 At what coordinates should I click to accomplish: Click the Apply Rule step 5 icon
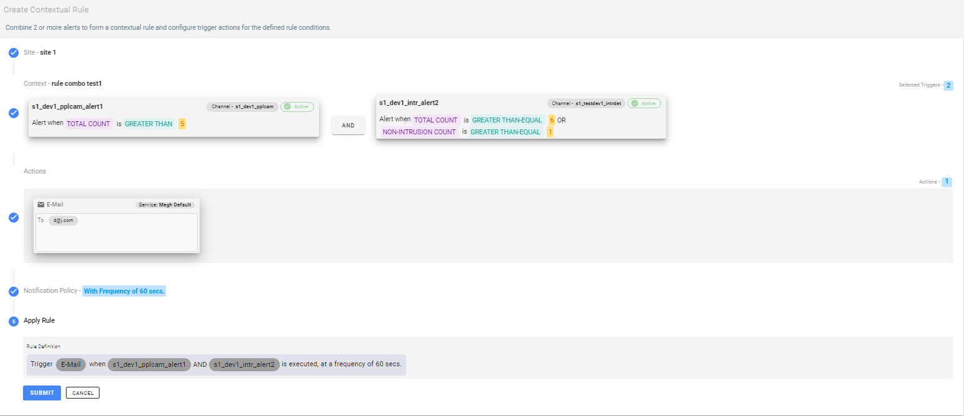pos(14,321)
